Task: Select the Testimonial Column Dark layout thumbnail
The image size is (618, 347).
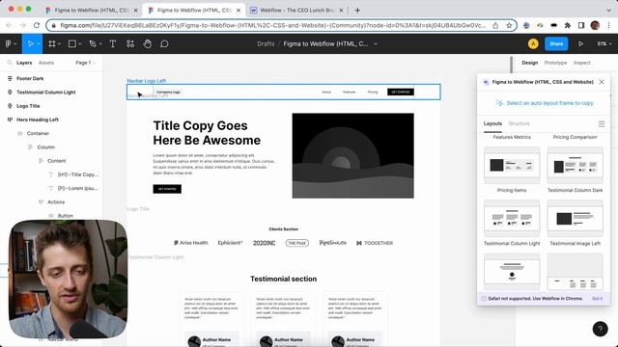Action: pyautogui.click(x=576, y=165)
